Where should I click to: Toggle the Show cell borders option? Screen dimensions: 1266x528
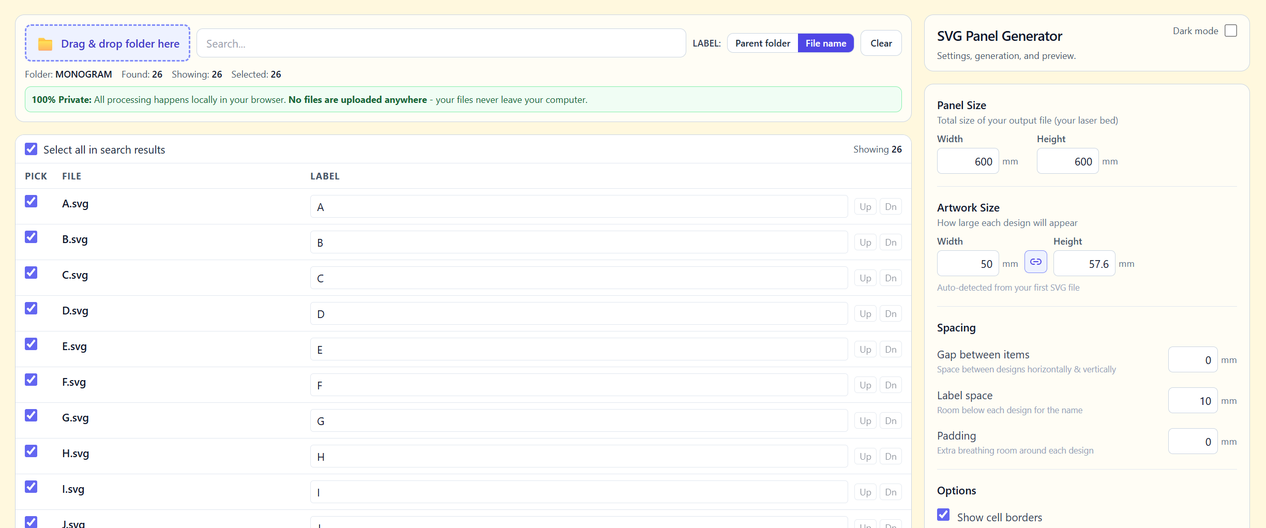[x=943, y=515]
